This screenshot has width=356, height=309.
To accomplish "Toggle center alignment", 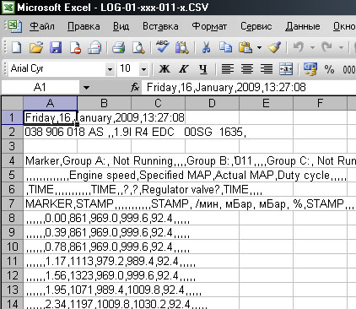I will point(247,68).
